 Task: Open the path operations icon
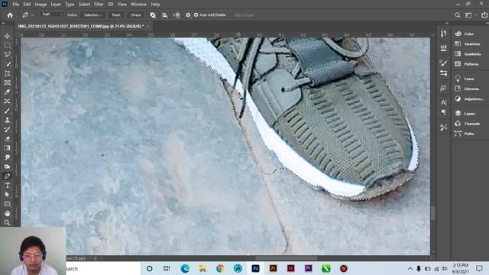(x=153, y=15)
